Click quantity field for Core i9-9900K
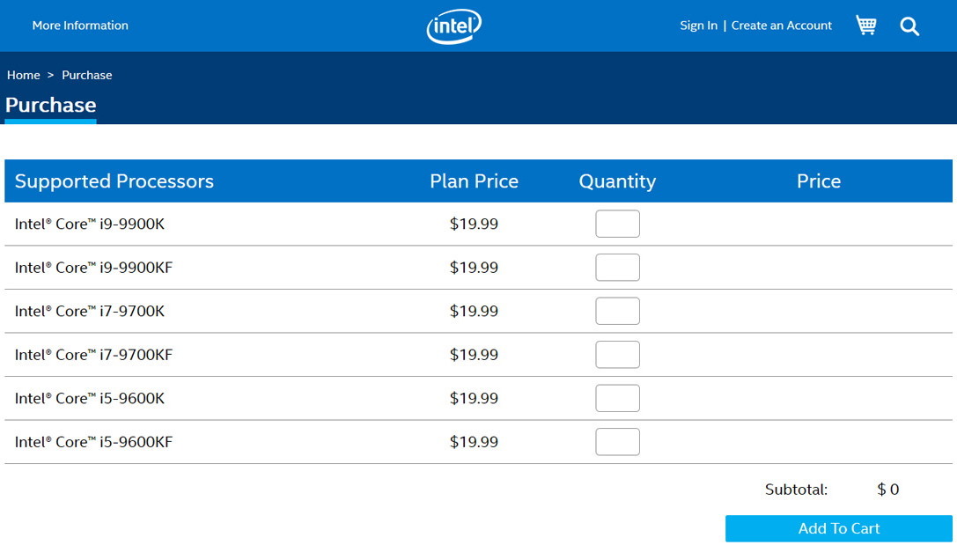 click(x=617, y=224)
